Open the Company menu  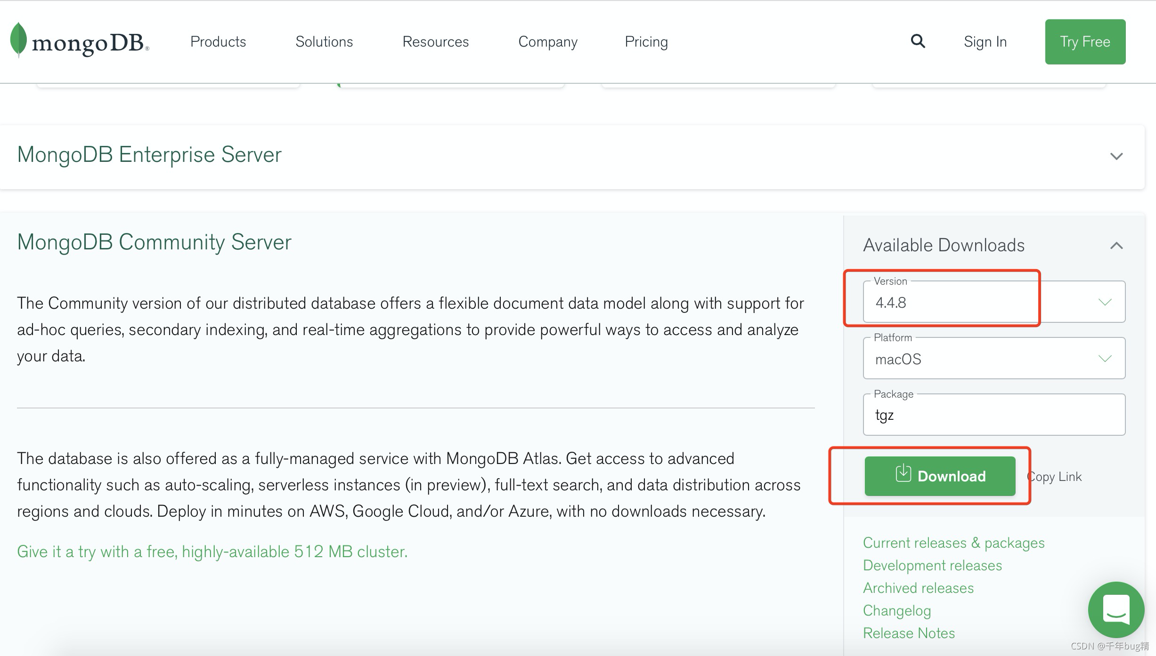point(547,42)
